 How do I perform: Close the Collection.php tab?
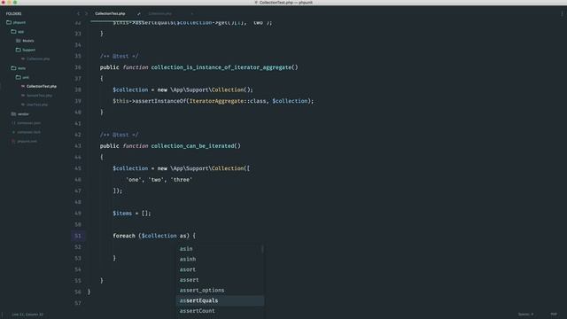coord(191,14)
